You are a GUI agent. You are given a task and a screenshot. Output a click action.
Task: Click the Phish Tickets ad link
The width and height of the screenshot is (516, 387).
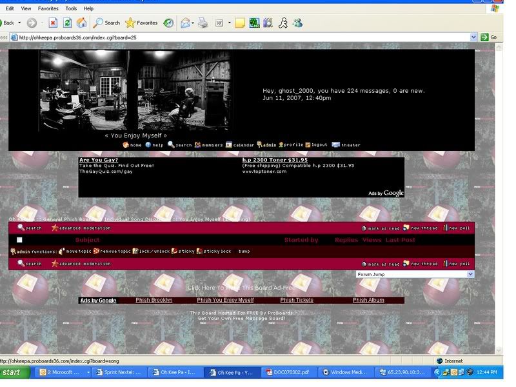(x=297, y=300)
